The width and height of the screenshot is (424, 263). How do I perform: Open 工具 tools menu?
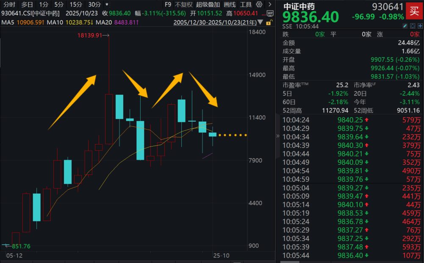246,5
